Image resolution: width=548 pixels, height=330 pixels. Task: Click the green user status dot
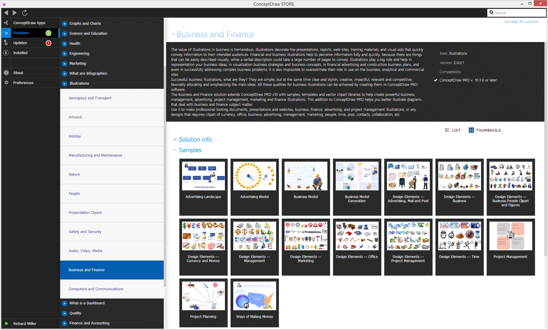coord(6,324)
